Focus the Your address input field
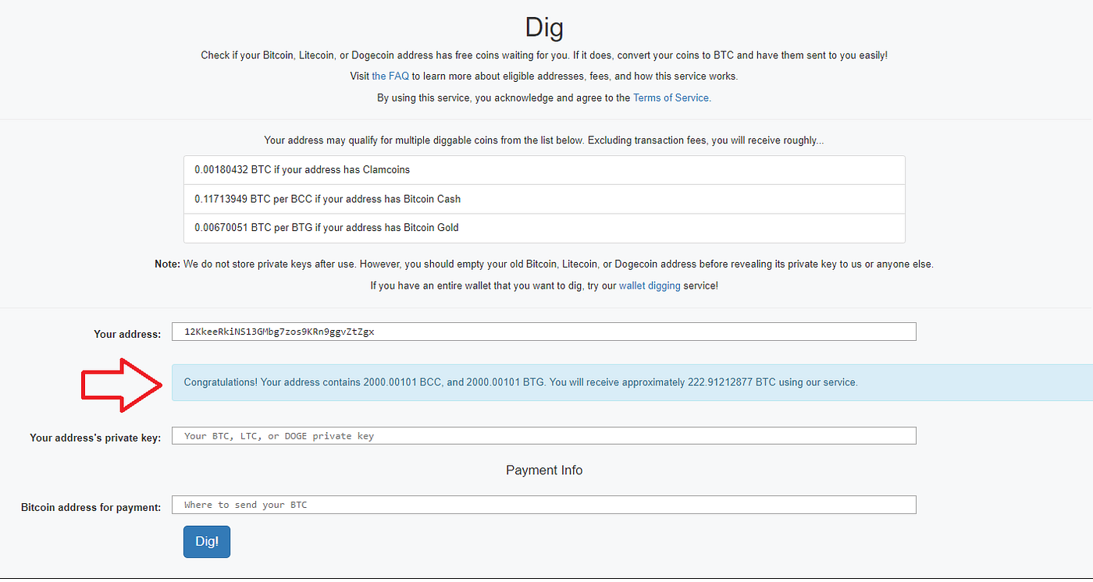Viewport: 1093px width, 582px height. point(544,332)
